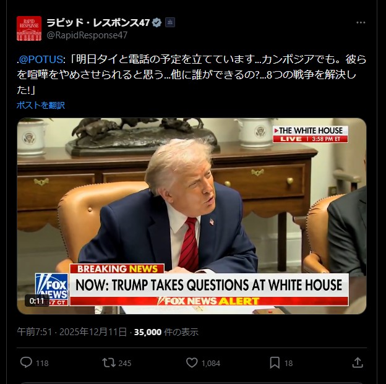Open the 35,000 件の表示 view count
The height and width of the screenshot is (384, 386).
point(166,332)
